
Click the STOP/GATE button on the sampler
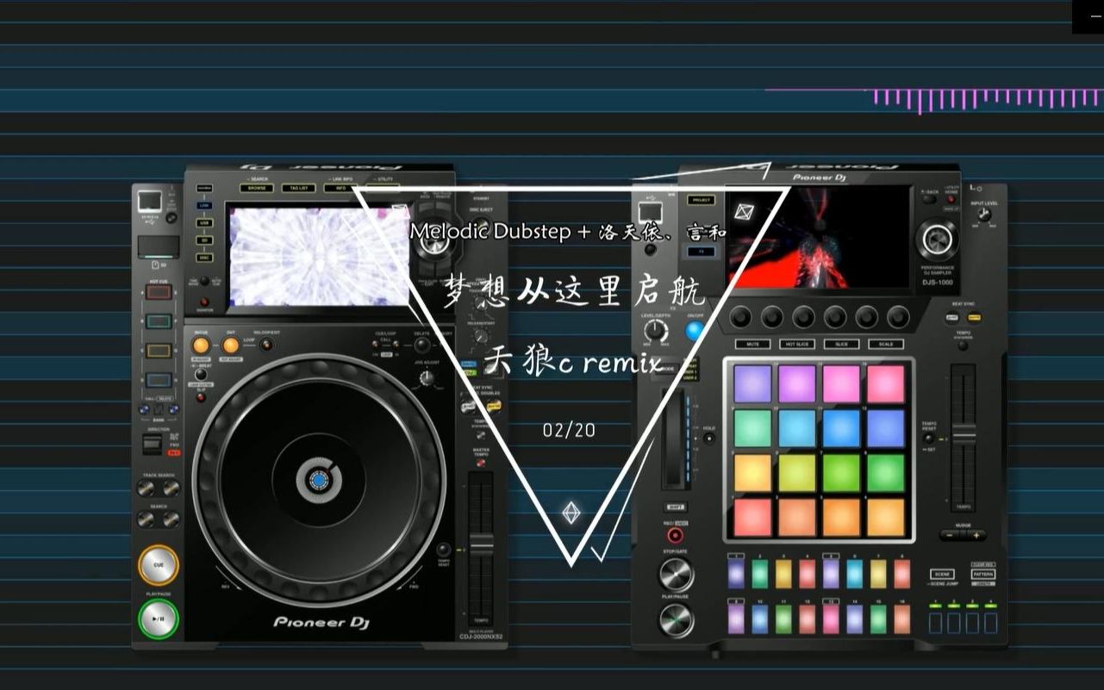[677, 575]
